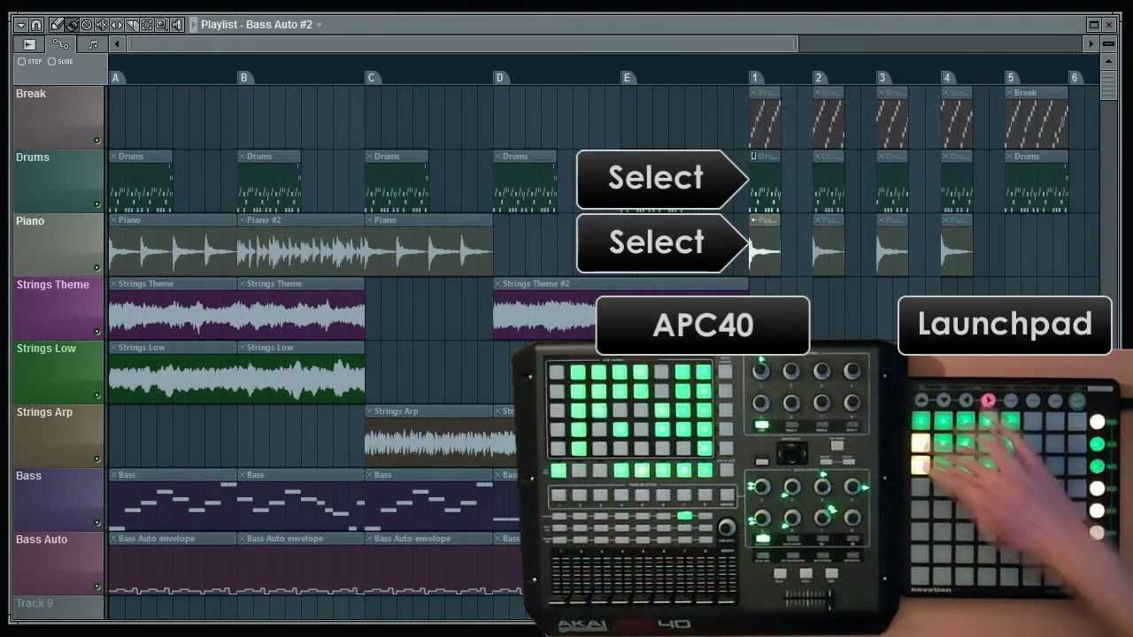Select the Strings Theme track header
The image size is (1133, 637).
(x=58, y=308)
